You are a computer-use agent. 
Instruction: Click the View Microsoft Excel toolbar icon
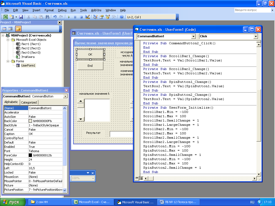coord(6,17)
